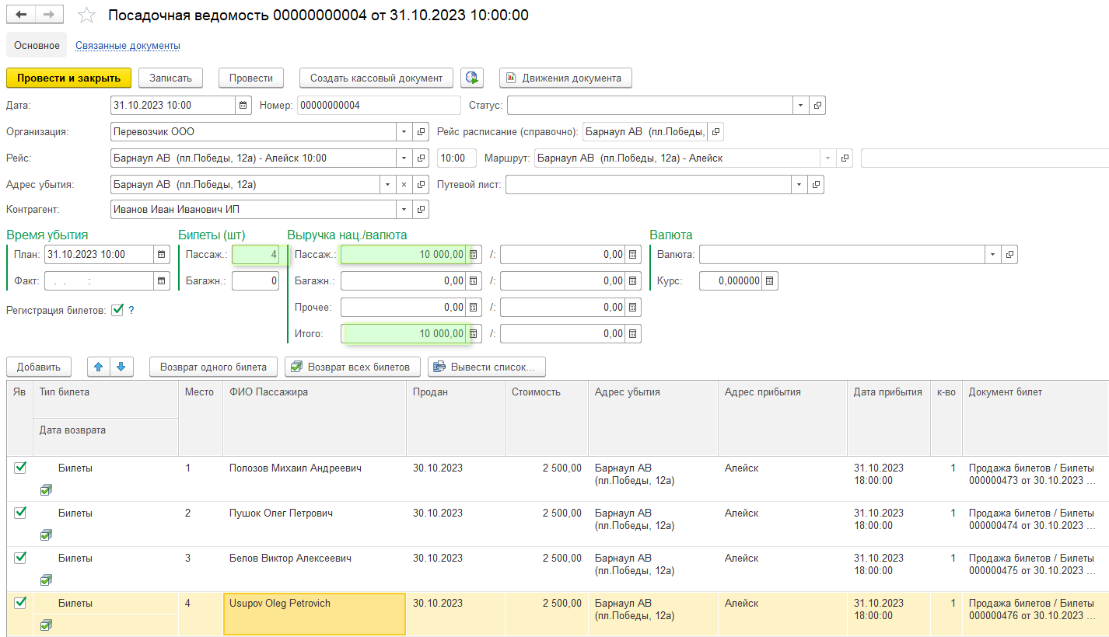The width and height of the screenshot is (1109, 637).
Task: Open calendar for План departure time
Action: click(x=162, y=254)
